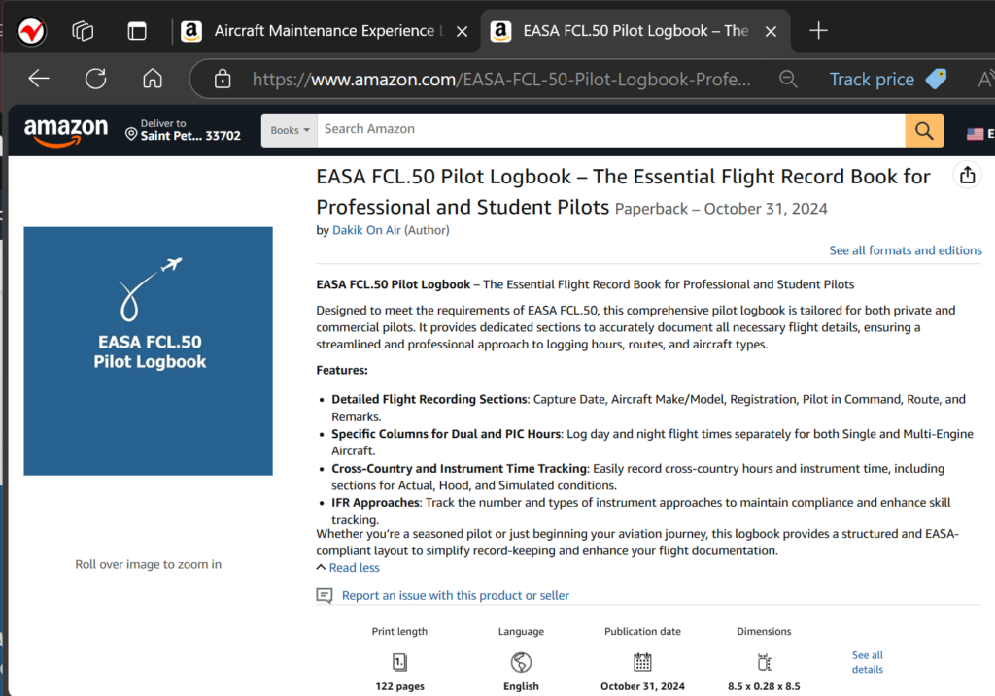
Task: Click the blue logbook cover image
Action: [x=149, y=351]
